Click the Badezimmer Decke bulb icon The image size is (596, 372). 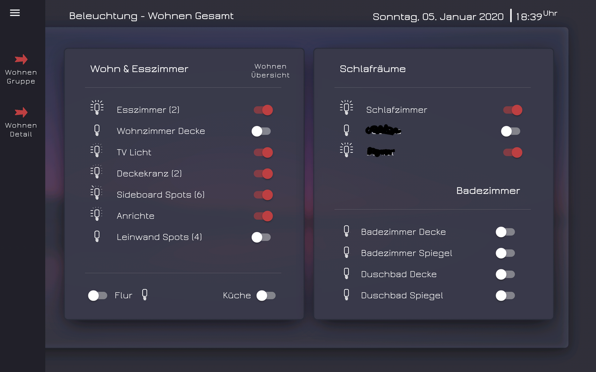coord(346,232)
